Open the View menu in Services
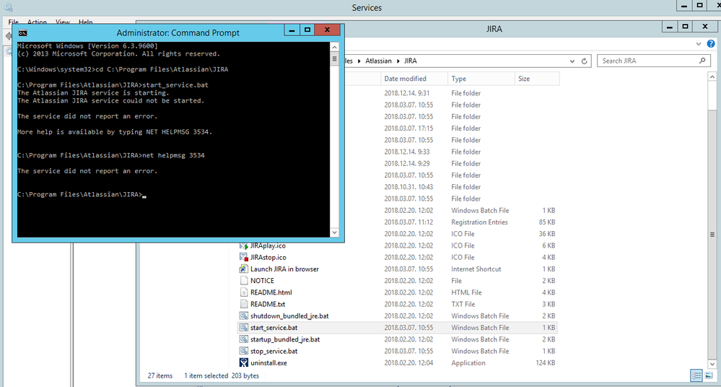This screenshot has height=387, width=721. (63, 22)
